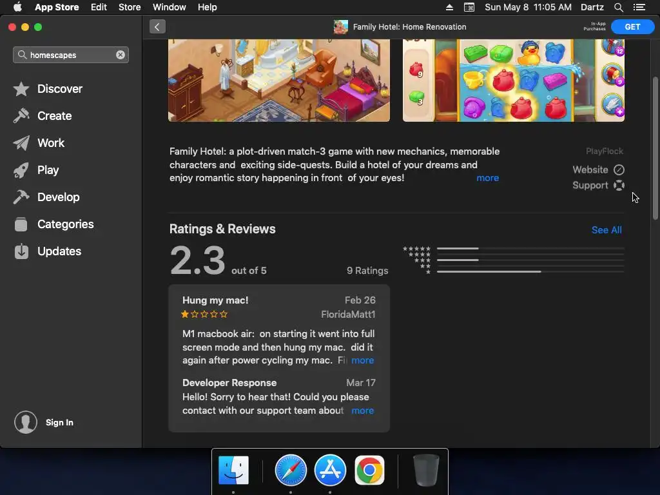Image resolution: width=660 pixels, height=495 pixels.
Task: Click the Website link
Action: 590,170
